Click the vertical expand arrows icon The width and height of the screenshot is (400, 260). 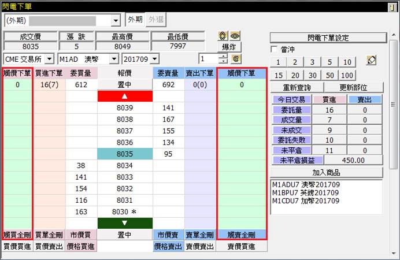coord(223,36)
